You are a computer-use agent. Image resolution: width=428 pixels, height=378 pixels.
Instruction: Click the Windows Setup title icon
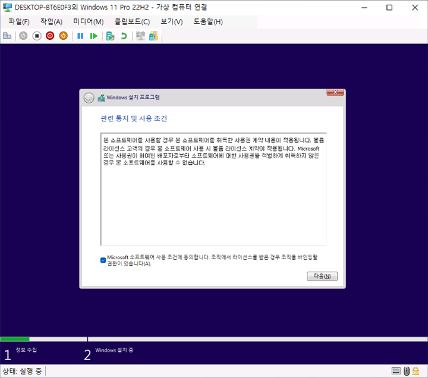pyautogui.click(x=101, y=97)
